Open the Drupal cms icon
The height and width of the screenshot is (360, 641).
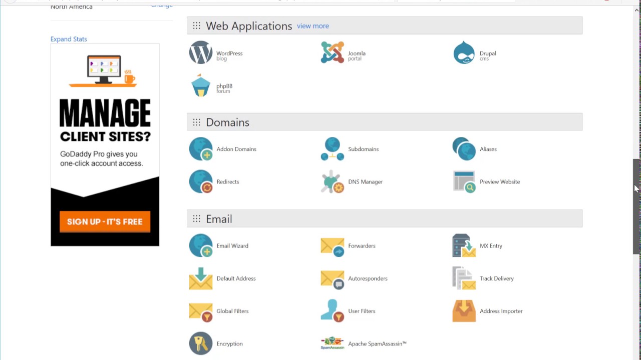[464, 52]
